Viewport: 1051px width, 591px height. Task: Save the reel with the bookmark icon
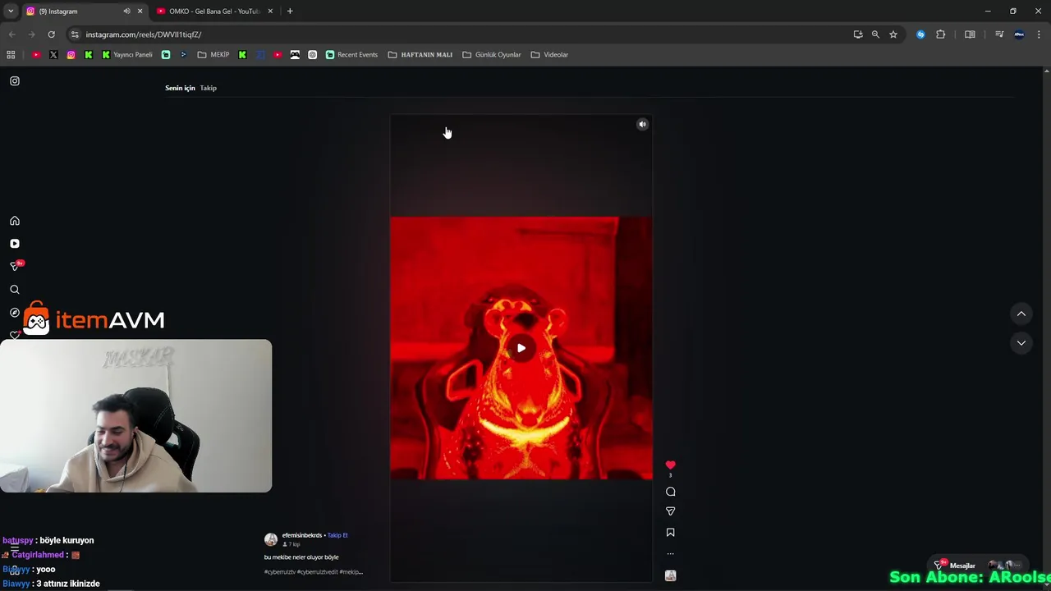(670, 533)
